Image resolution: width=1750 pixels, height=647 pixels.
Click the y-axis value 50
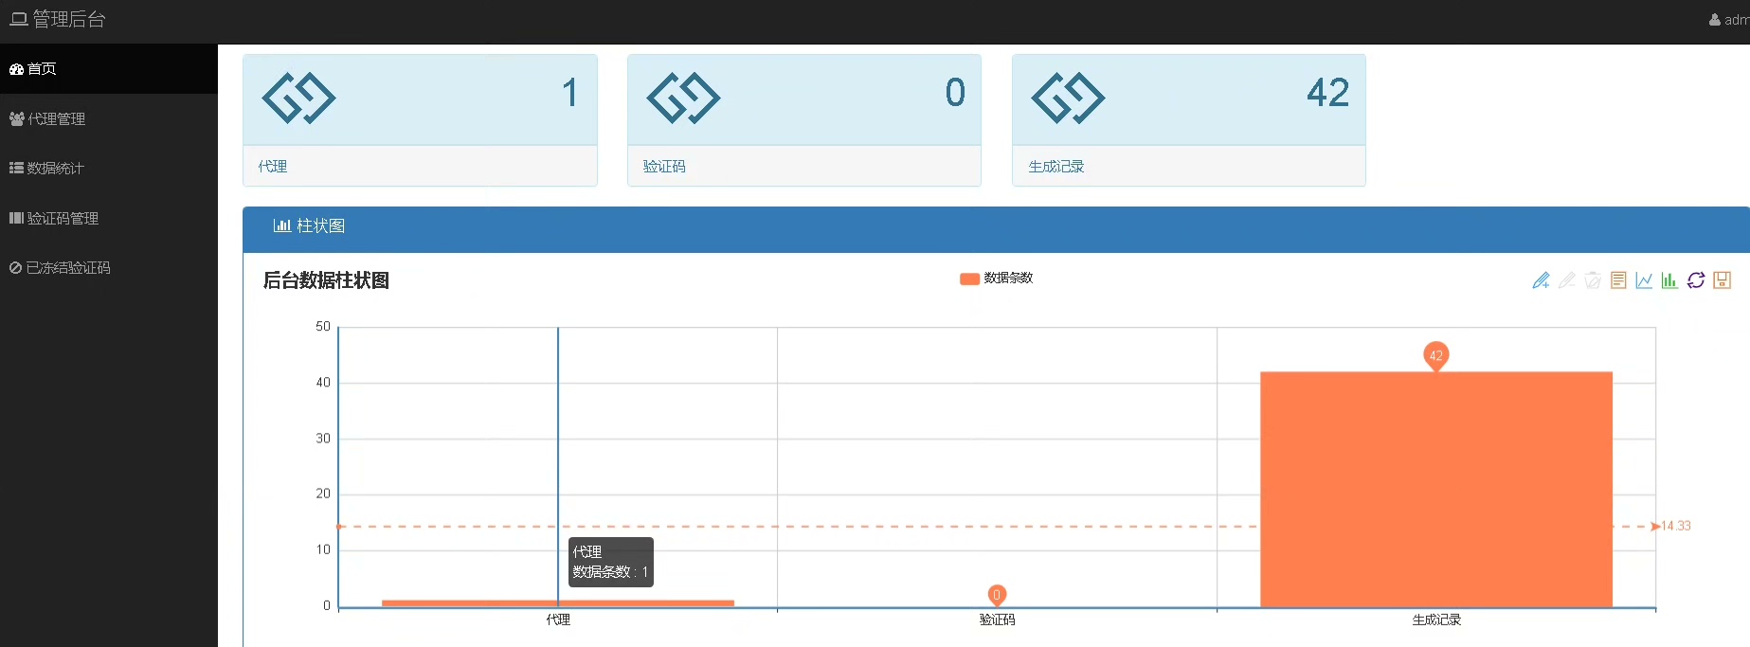(323, 327)
